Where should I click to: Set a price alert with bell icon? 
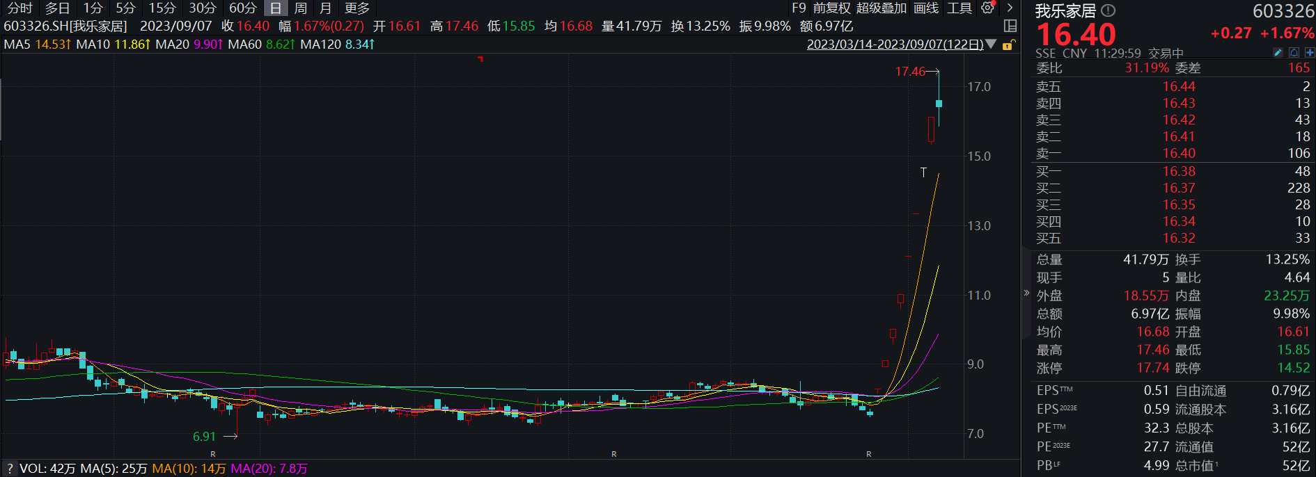pos(1294,53)
